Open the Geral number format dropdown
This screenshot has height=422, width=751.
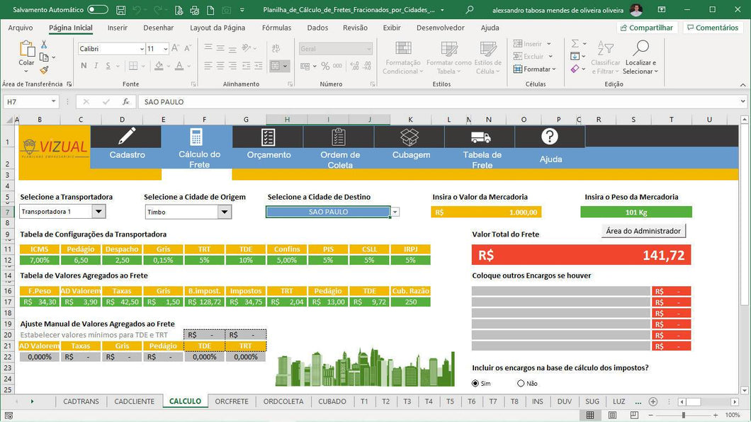point(369,49)
